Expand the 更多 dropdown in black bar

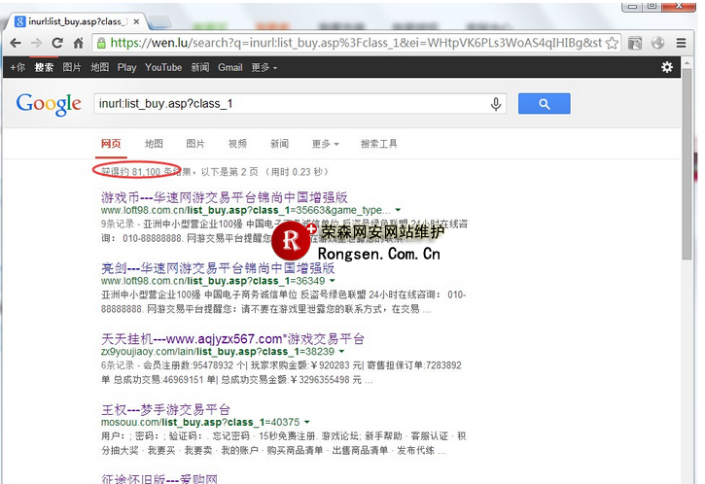click(264, 68)
